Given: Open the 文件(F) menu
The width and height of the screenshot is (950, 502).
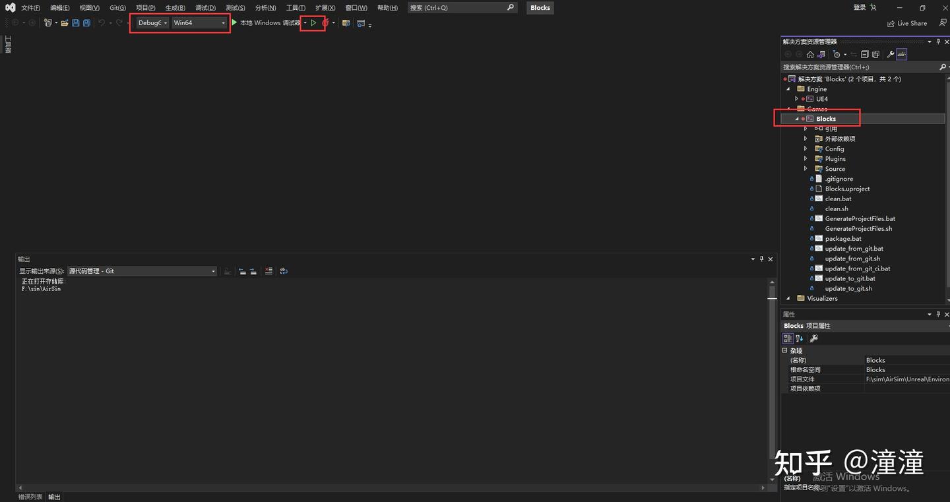Looking at the screenshot, I should [30, 8].
